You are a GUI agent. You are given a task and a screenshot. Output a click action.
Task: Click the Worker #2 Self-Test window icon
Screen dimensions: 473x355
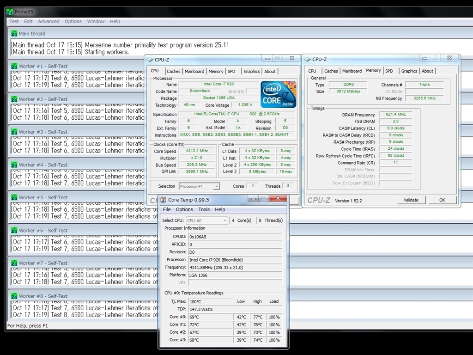coord(14,99)
